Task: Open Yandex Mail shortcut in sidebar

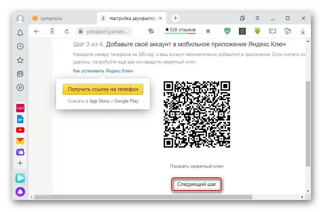Action: 20,141
